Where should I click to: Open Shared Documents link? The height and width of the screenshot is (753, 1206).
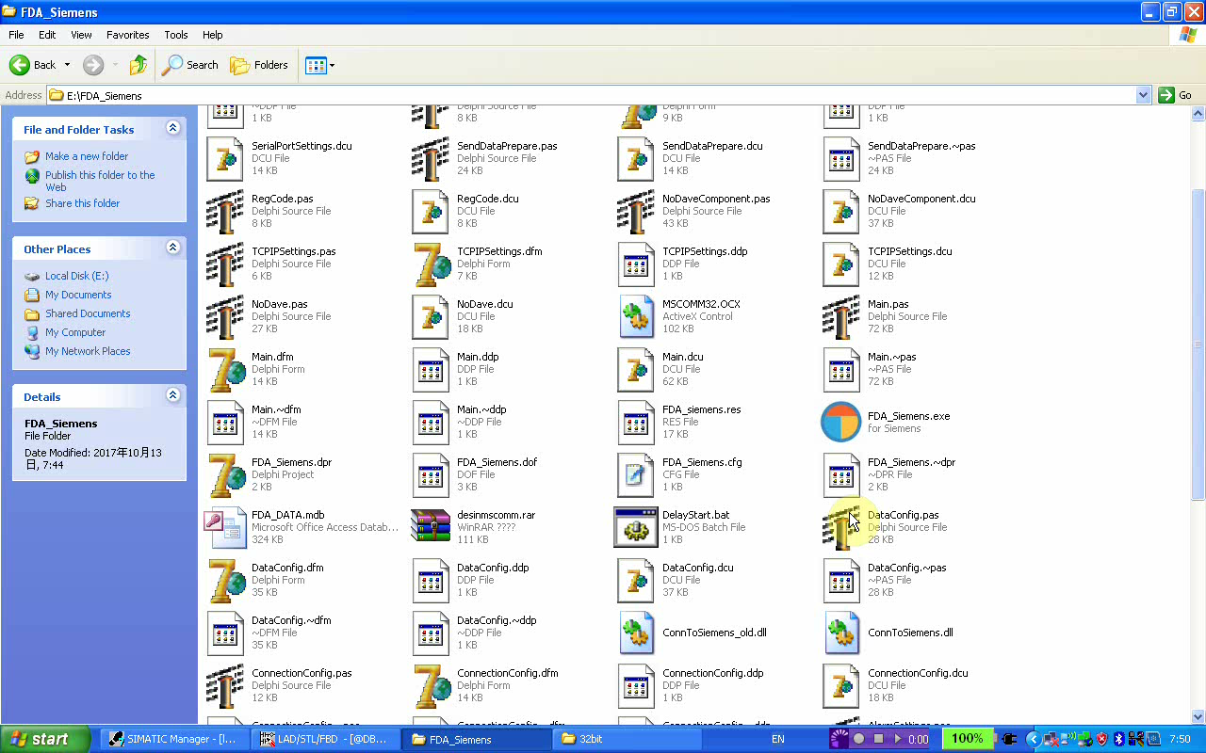[x=88, y=313]
